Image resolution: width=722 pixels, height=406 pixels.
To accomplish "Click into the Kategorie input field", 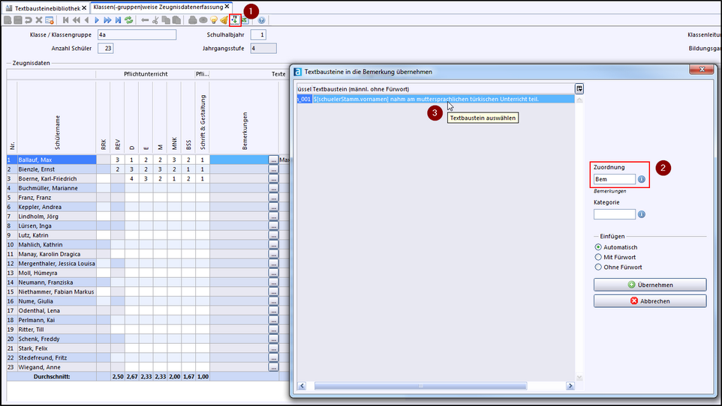I will 614,214.
